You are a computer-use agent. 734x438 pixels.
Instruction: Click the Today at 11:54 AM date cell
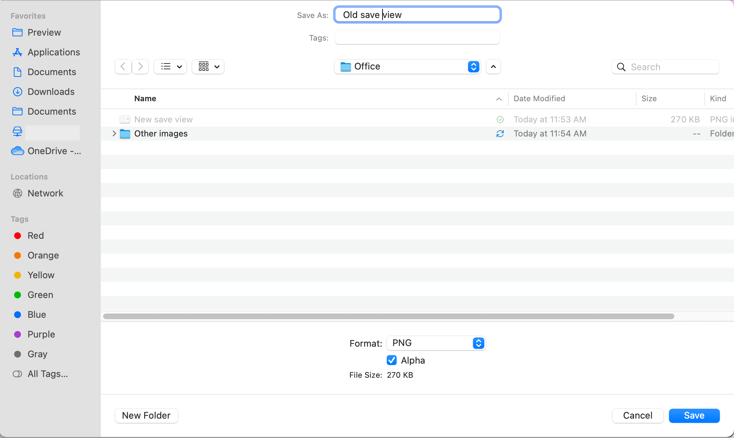(x=550, y=134)
